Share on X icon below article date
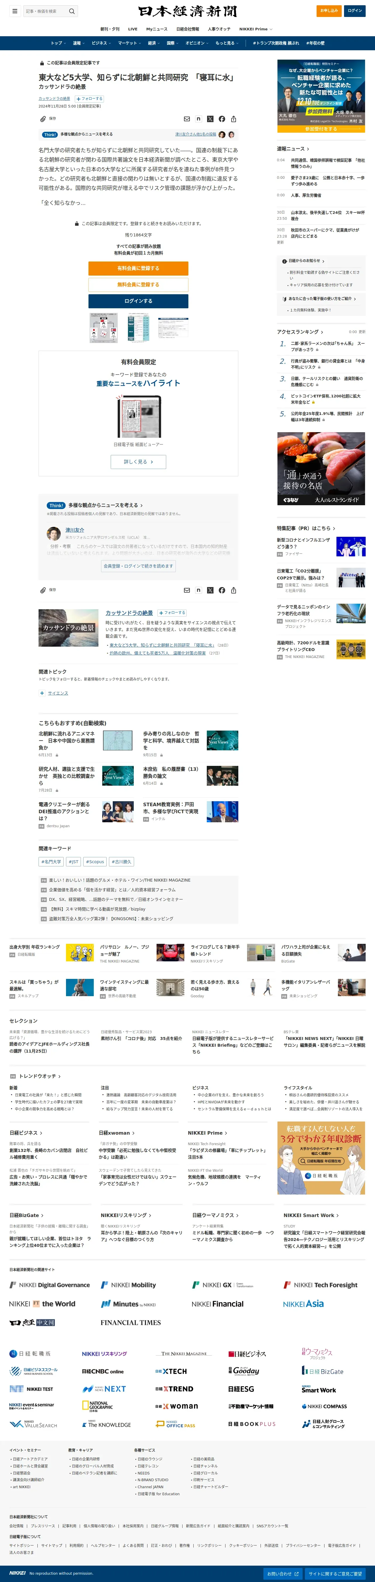This screenshot has width=375, height=1582. click(x=210, y=119)
